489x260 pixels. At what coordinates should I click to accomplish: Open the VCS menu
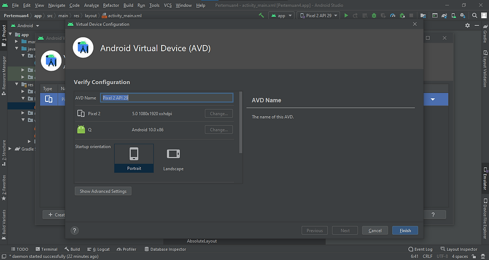[x=168, y=5]
